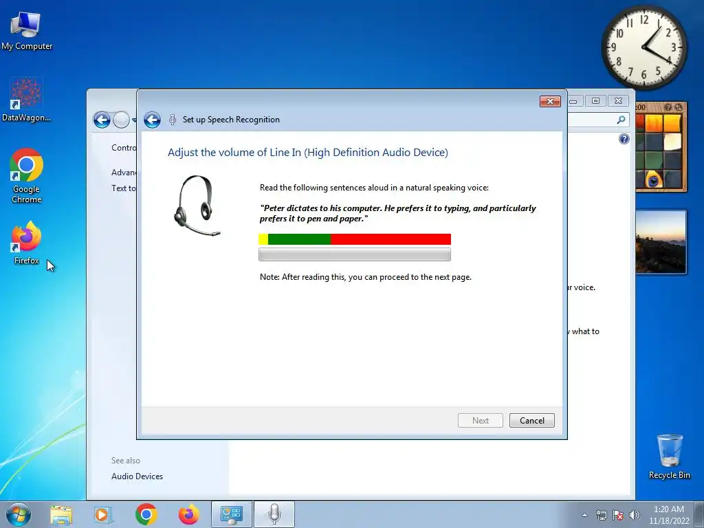Open the Windows Start menu
This screenshot has width=704, height=528.
pyautogui.click(x=19, y=514)
